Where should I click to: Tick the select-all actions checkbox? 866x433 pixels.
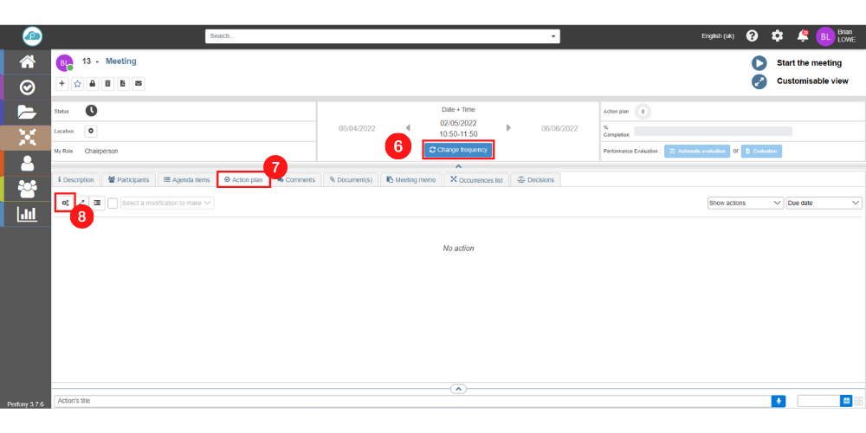(x=113, y=203)
